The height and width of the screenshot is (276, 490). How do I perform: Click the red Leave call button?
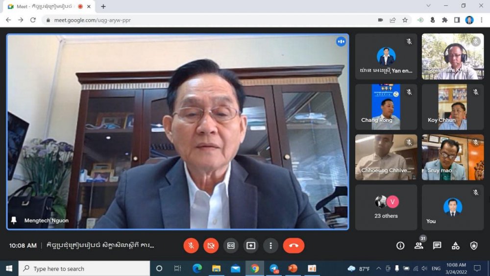[x=294, y=246]
